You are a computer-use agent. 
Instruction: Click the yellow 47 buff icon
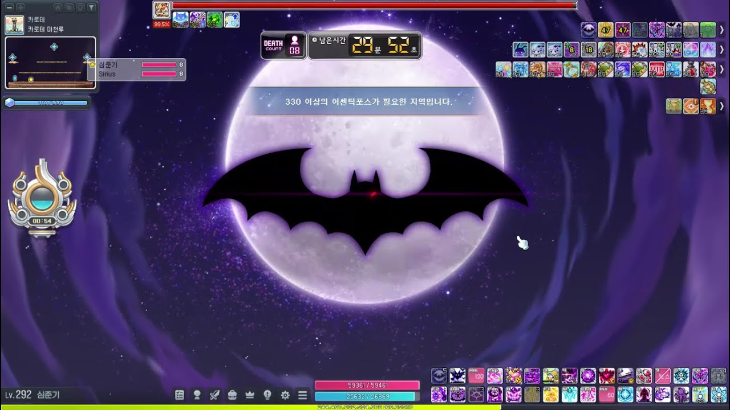[x=606, y=30]
